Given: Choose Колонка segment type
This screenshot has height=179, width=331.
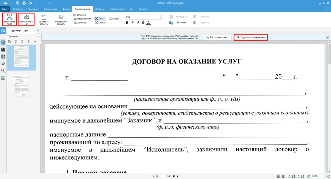Looking at the screenshot, I should coord(82,23).
